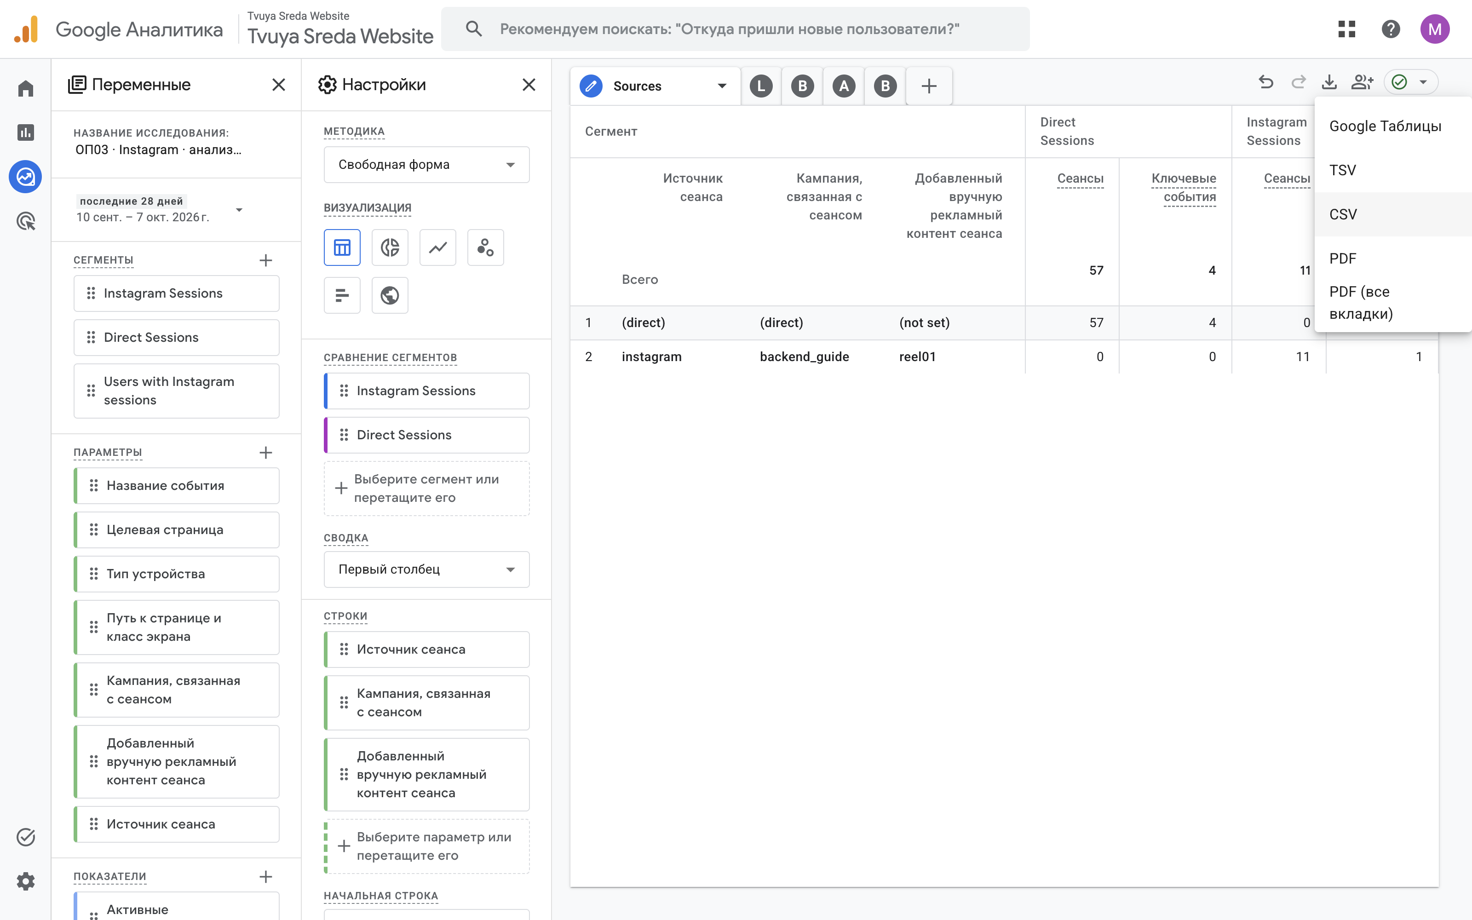Open the Advertising cursor-target sidebar icon
1472x920 pixels.
tap(26, 221)
